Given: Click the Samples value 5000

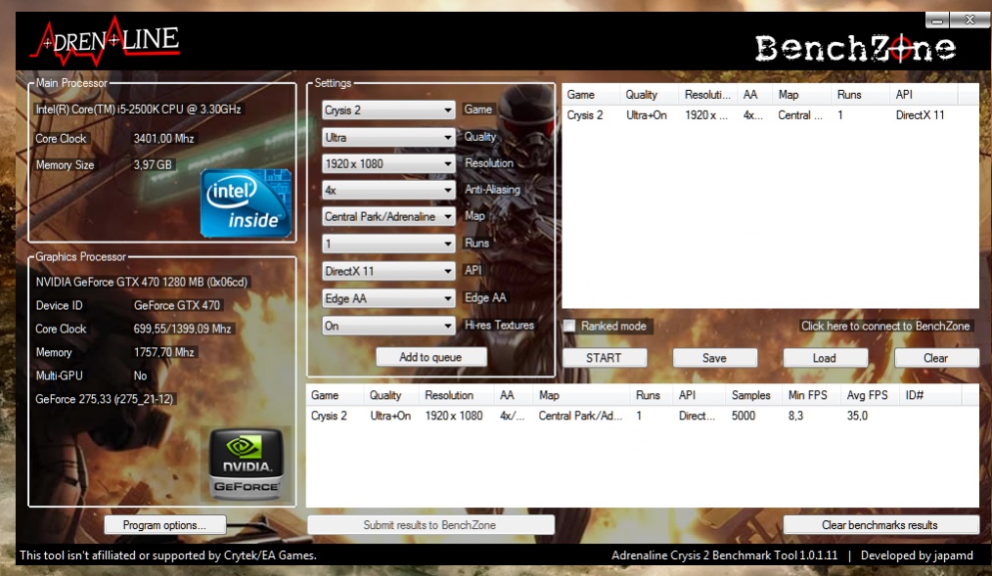Looking at the screenshot, I should pyautogui.click(x=744, y=416).
